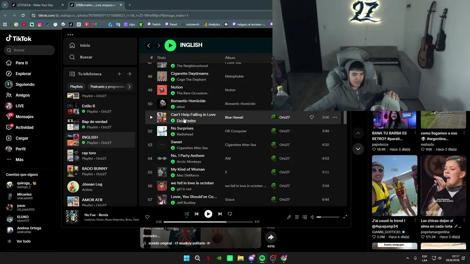This screenshot has width=470, height=264.
Task: Skip to previous track in Spotify
Action: pos(196,214)
